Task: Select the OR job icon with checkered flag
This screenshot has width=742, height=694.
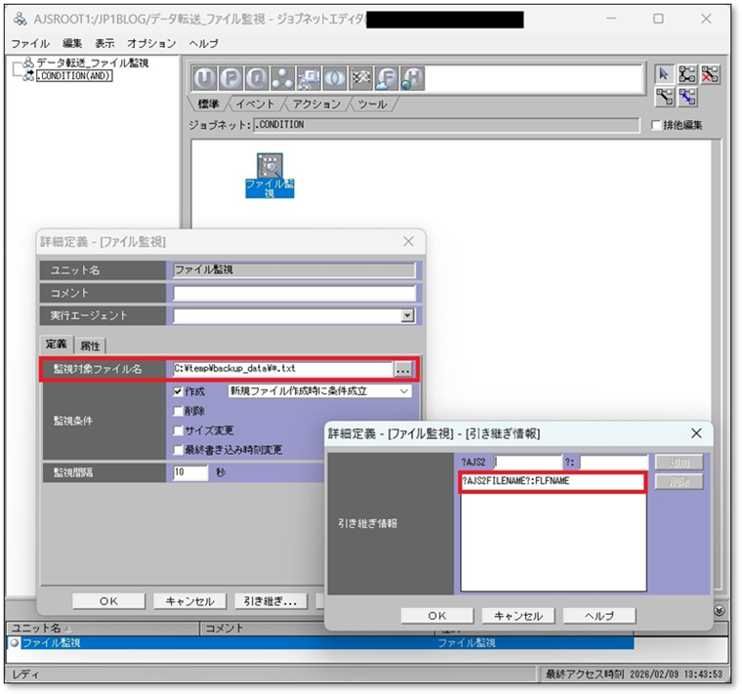Action: 361,79
